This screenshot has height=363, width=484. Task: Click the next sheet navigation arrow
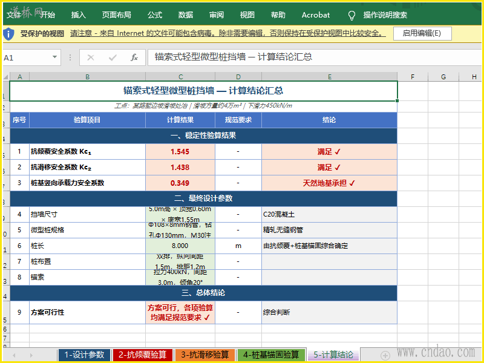pyautogui.click(x=31, y=355)
